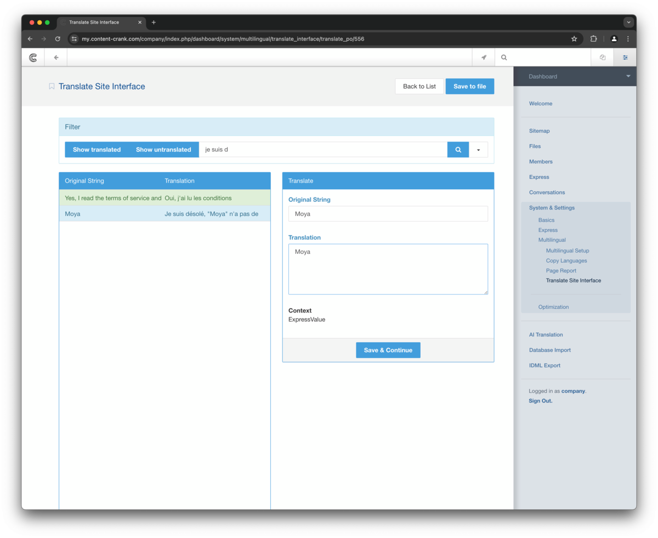Viewport: 658px width, 538px height.
Task: Open the dropdown caret next to the search button
Action: [x=478, y=150]
